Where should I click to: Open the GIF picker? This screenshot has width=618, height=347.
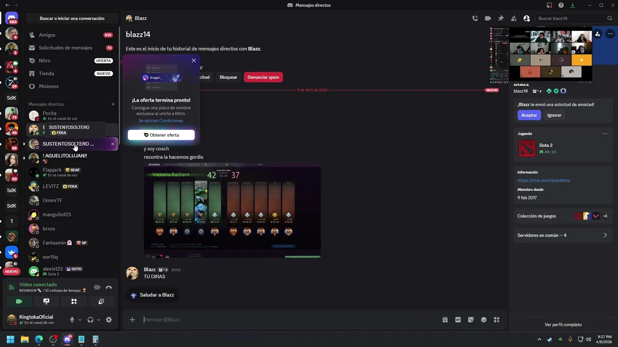(458, 320)
